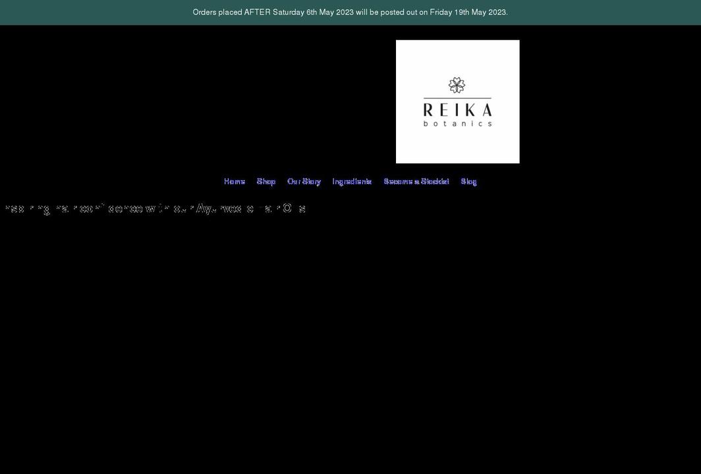Open the Ingredients page
701x474 pixels.
click(x=352, y=180)
